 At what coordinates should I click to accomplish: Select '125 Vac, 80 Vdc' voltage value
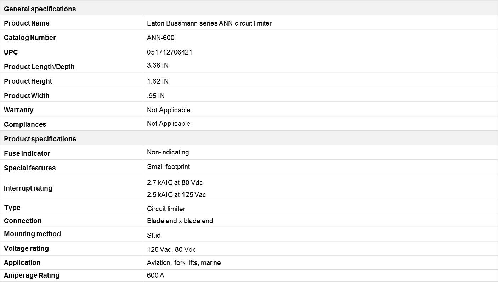tap(171, 250)
